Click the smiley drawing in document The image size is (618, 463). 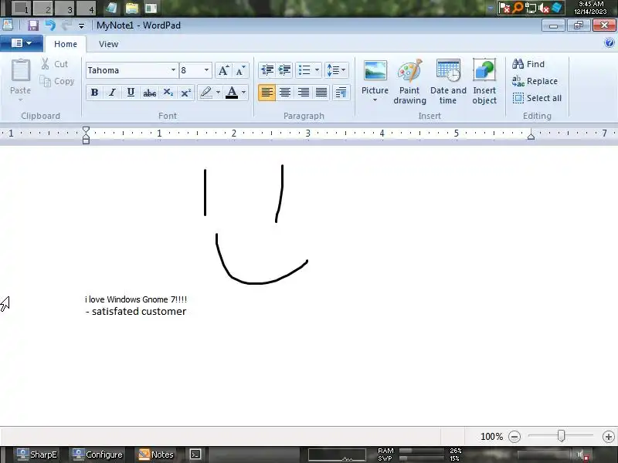(256, 225)
